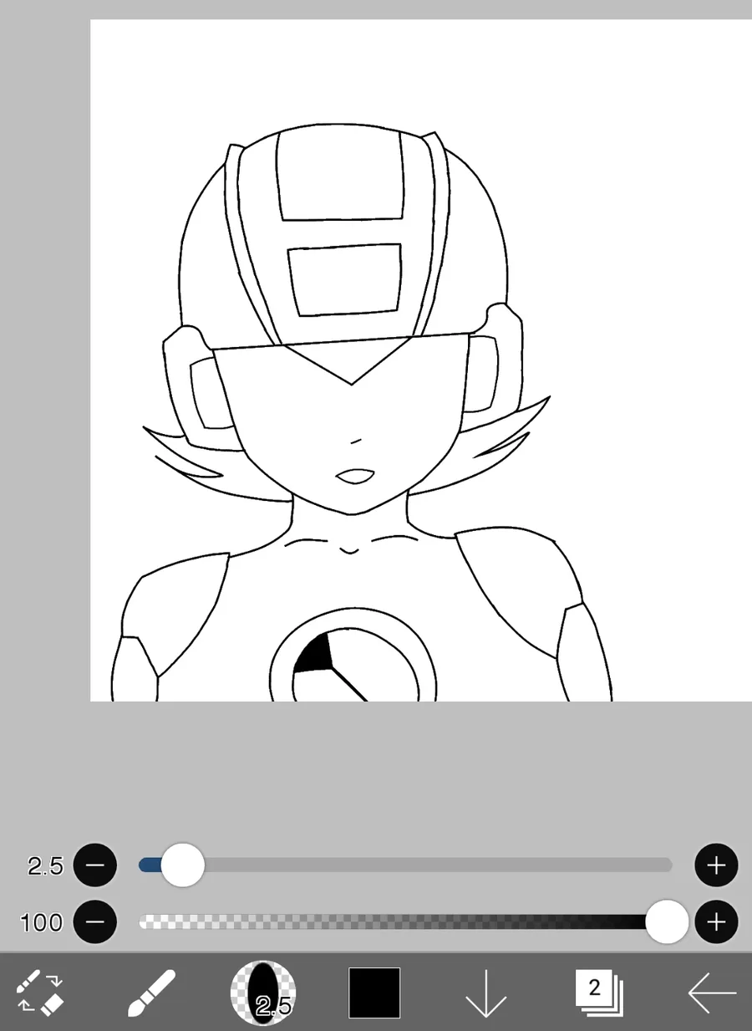Click the thickness value 2.5 label

[x=45, y=865]
